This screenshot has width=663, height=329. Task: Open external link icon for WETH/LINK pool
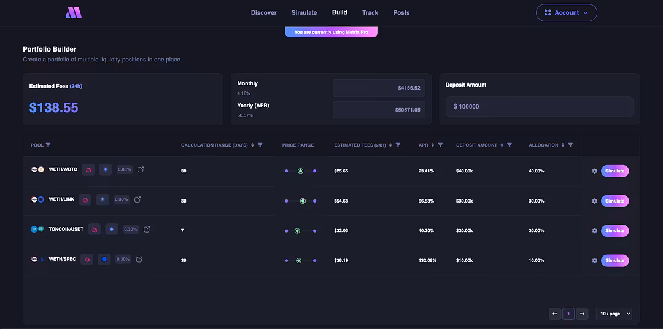(138, 199)
